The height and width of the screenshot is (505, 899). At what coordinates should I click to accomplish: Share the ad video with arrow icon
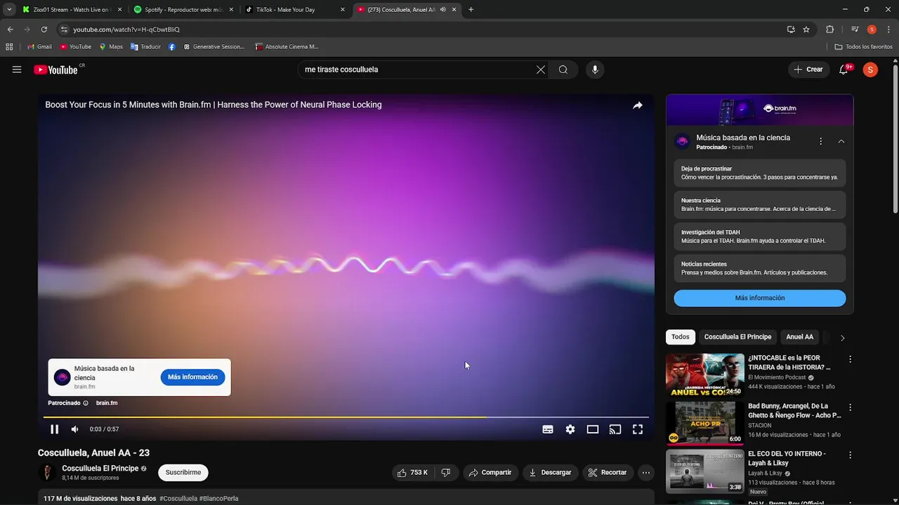point(638,105)
